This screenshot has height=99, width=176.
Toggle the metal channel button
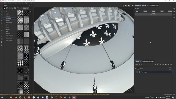click(x=145, y=11)
